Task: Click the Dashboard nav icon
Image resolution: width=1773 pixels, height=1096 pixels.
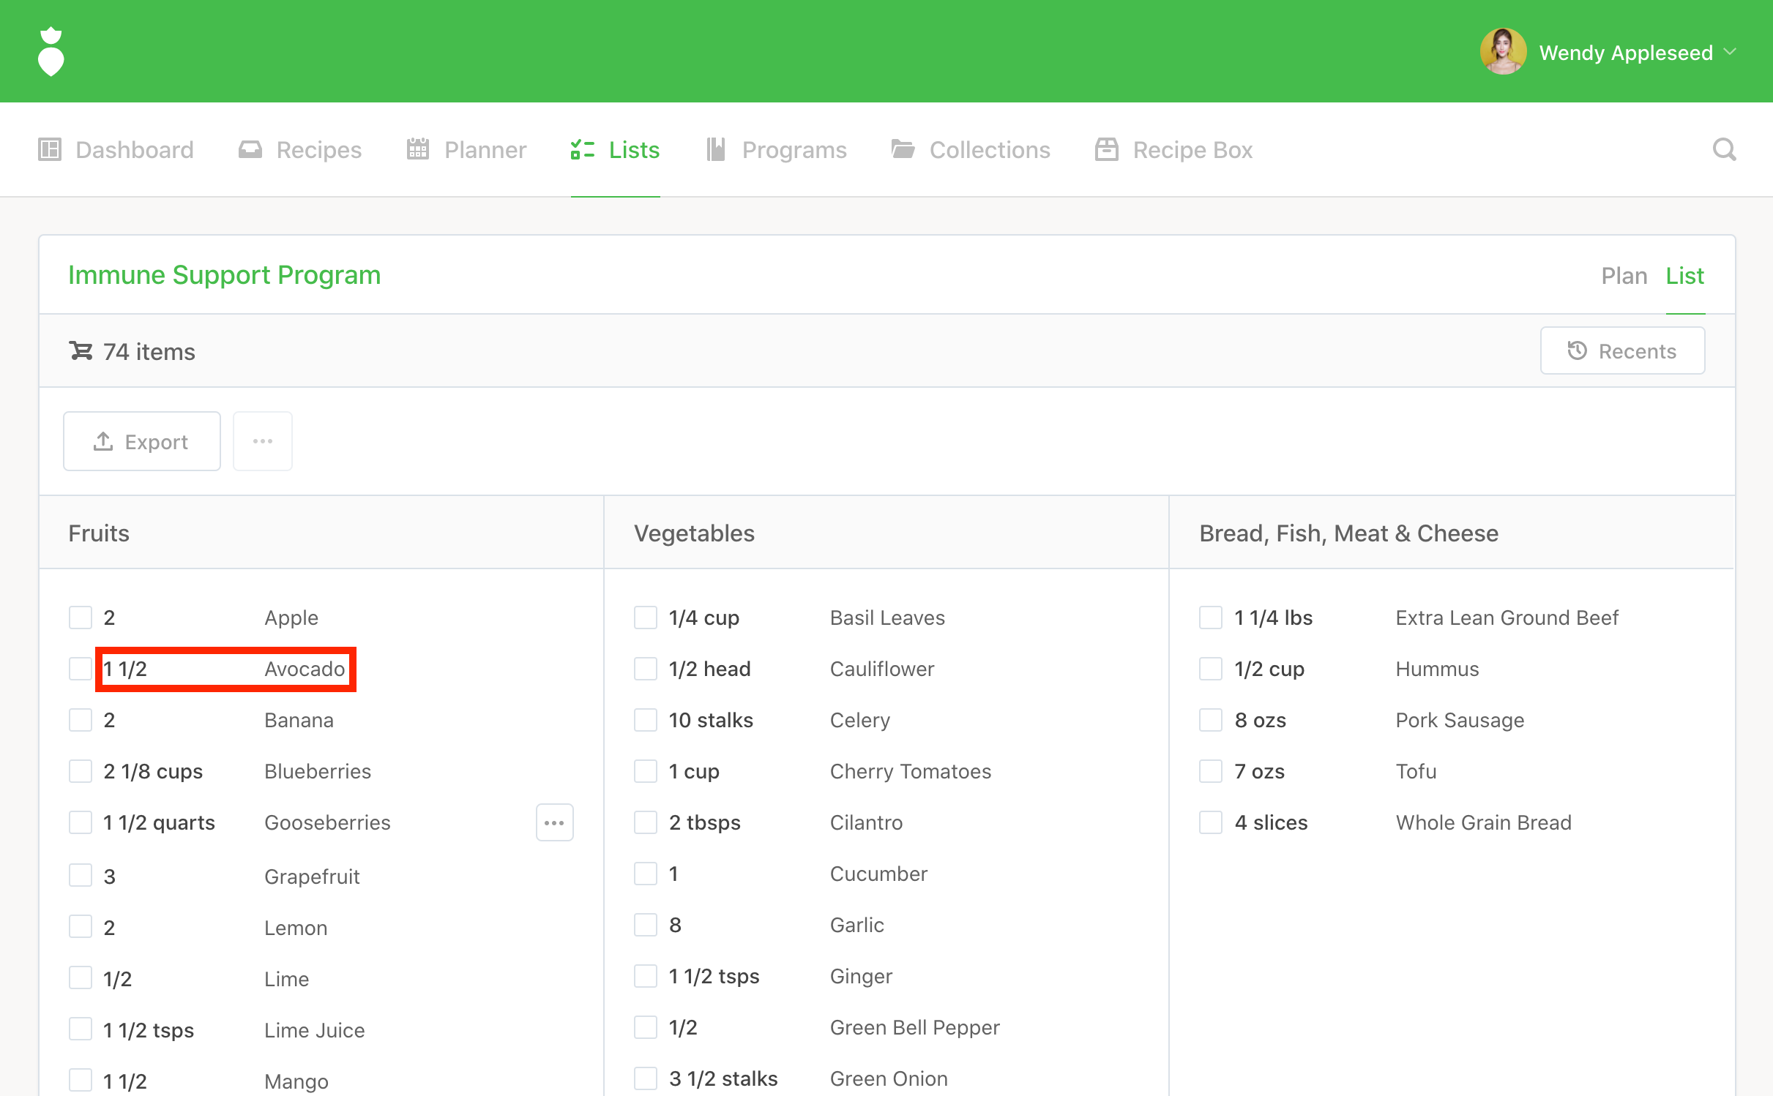Action: tap(50, 149)
